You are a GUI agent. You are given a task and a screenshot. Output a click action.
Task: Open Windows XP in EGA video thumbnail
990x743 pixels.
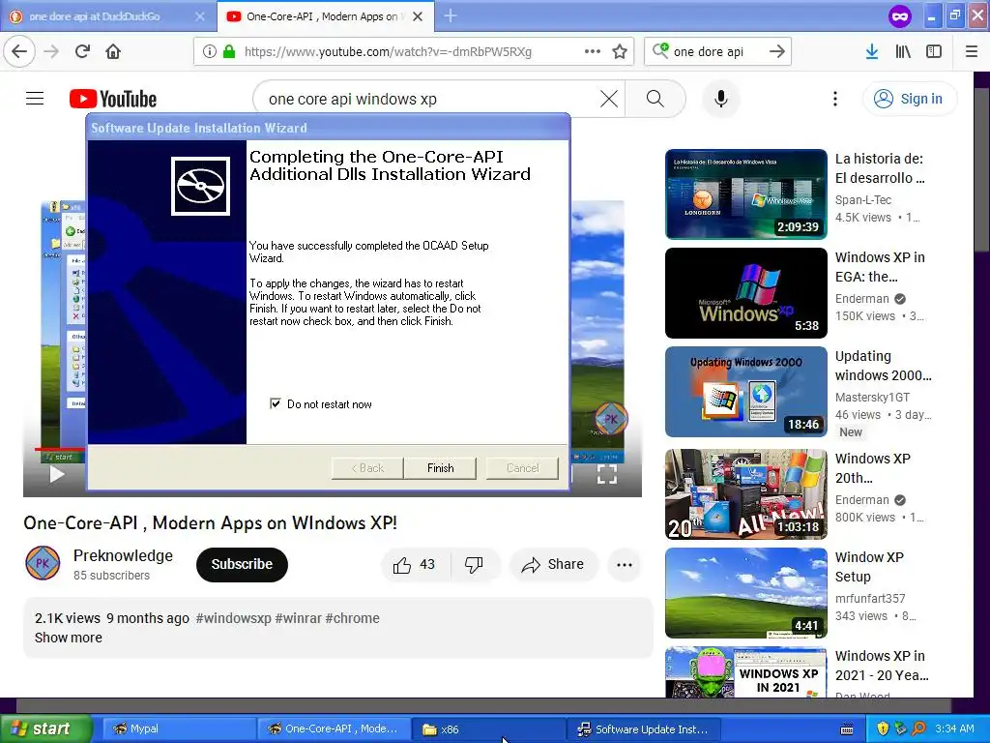point(745,292)
